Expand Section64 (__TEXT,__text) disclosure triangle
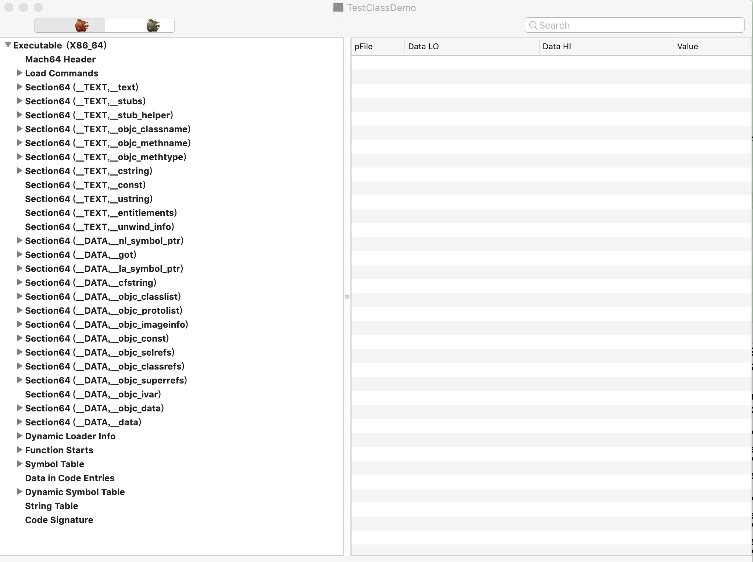This screenshot has width=753, height=562. click(x=20, y=87)
